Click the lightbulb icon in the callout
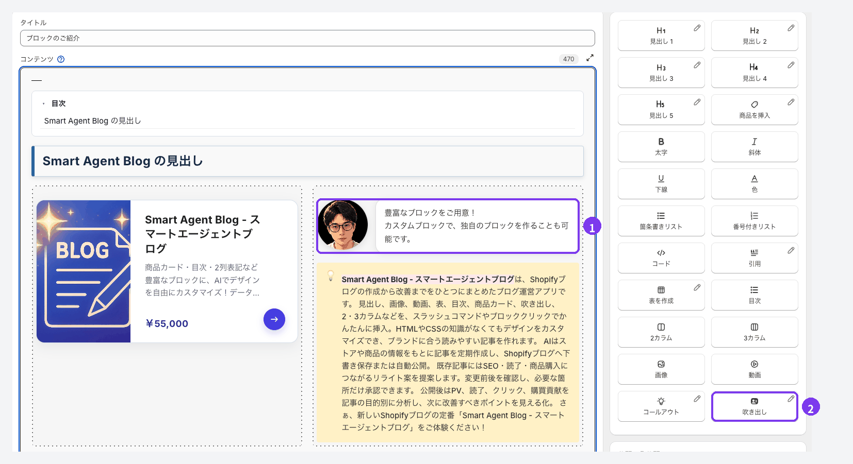 pyautogui.click(x=331, y=276)
